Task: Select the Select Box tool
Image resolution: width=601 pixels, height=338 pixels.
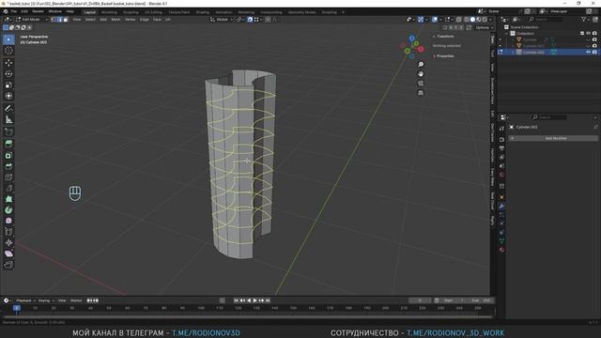Action: 8,39
